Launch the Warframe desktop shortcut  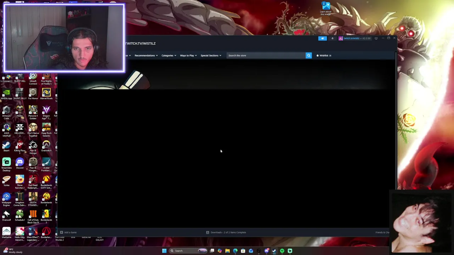pyautogui.click(x=6, y=233)
